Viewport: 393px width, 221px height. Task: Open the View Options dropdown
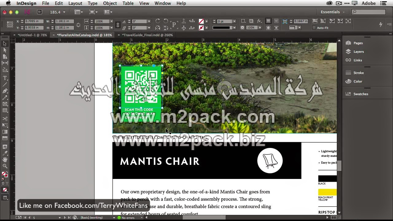tap(78, 12)
